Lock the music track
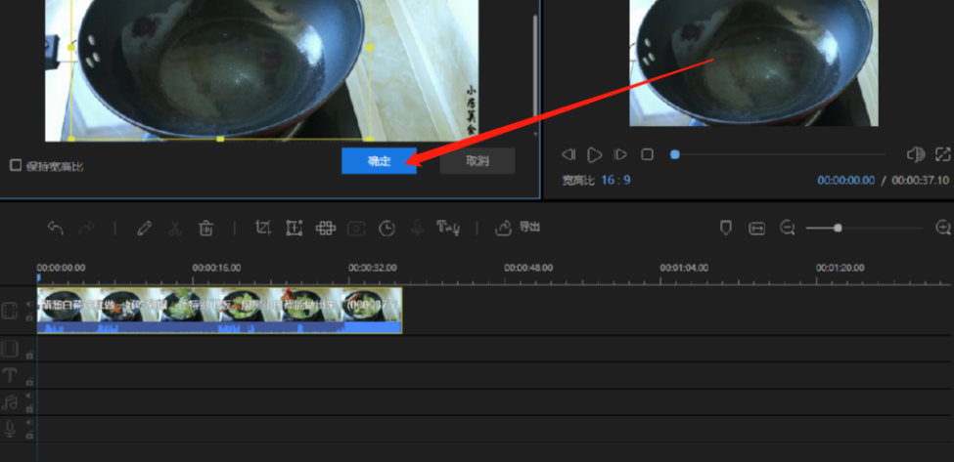954x462 pixels. (28, 408)
